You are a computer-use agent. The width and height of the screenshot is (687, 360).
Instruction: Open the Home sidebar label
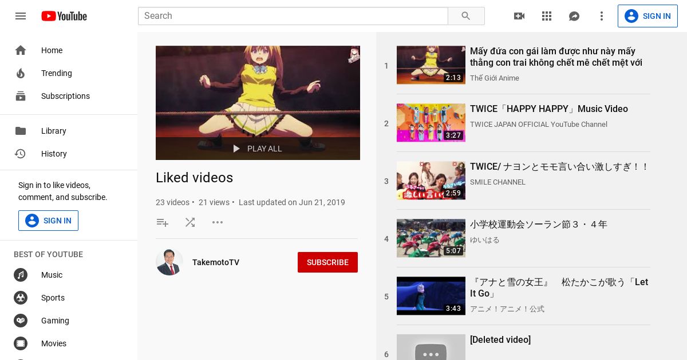tap(52, 50)
